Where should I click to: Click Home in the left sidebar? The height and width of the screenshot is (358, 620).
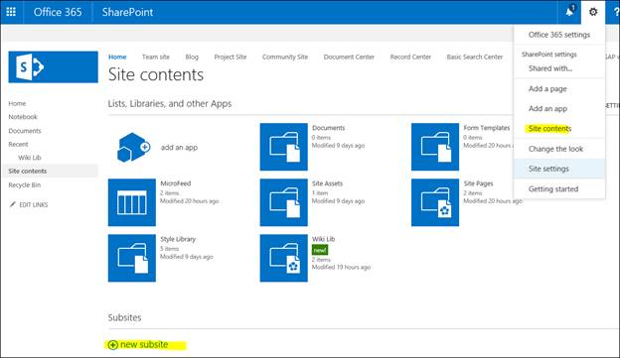17,103
